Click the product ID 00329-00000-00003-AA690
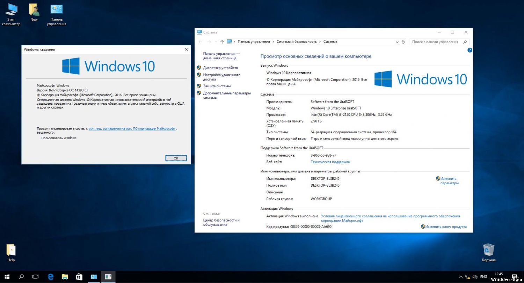The image size is (524, 283). pos(311,226)
